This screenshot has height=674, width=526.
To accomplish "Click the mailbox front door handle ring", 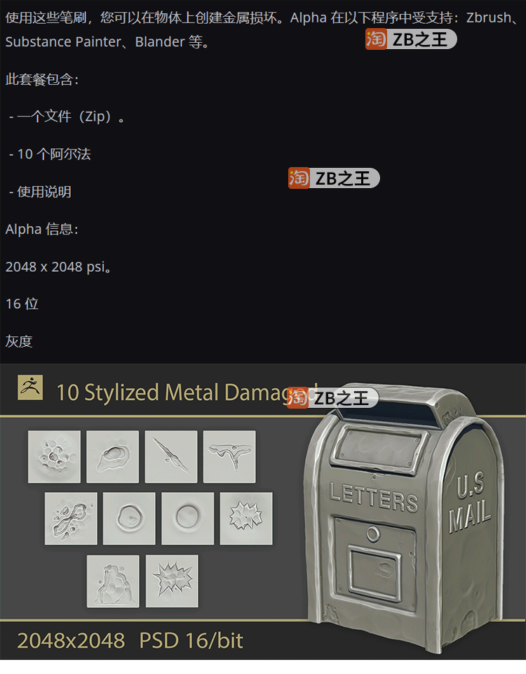I will [373, 534].
